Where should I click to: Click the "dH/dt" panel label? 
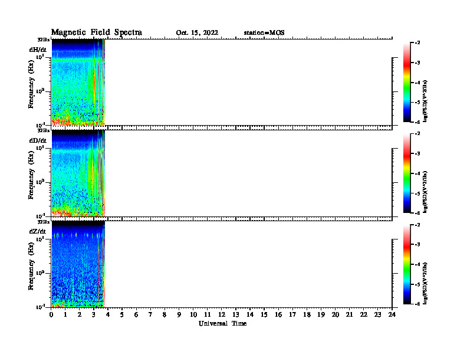38,50
